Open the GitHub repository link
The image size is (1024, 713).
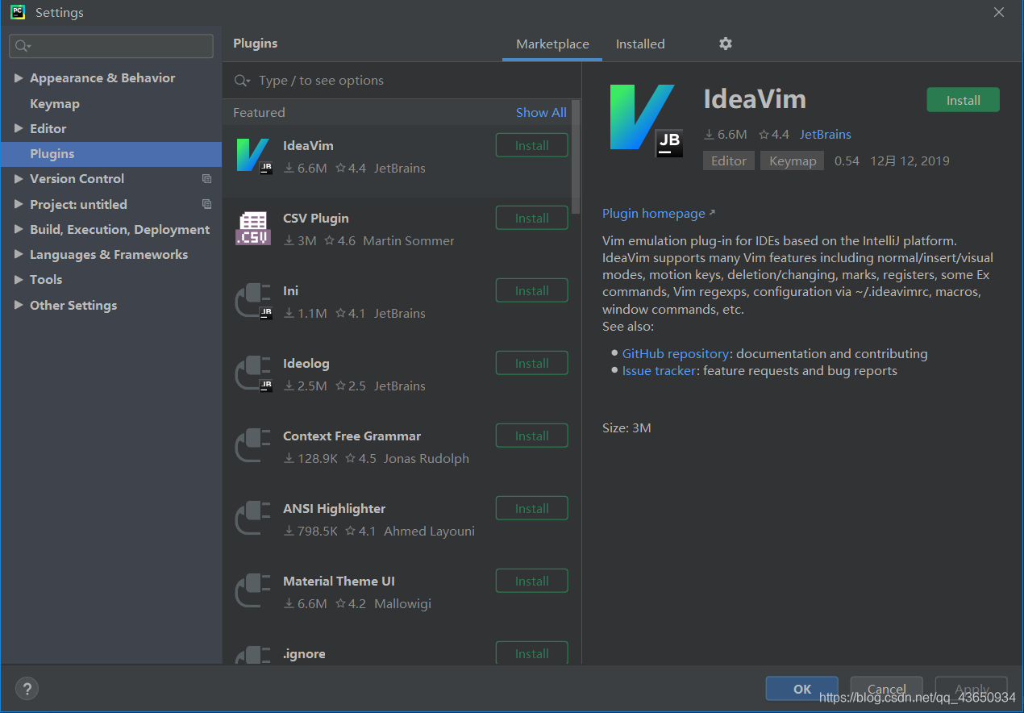[x=676, y=353]
